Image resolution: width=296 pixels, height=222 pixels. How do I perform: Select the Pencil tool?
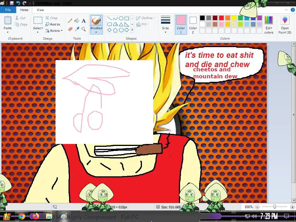(x=70, y=21)
